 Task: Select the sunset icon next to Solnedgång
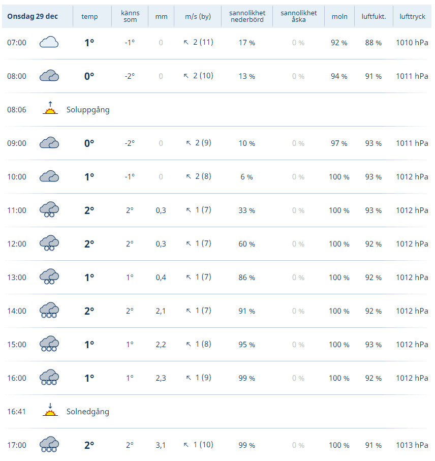tap(50, 410)
